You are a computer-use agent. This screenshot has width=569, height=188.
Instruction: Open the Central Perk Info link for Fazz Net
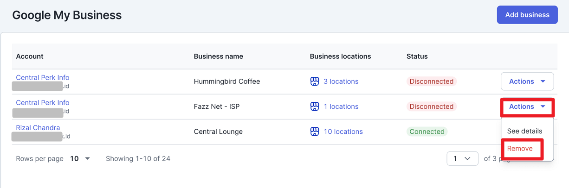[42, 102]
